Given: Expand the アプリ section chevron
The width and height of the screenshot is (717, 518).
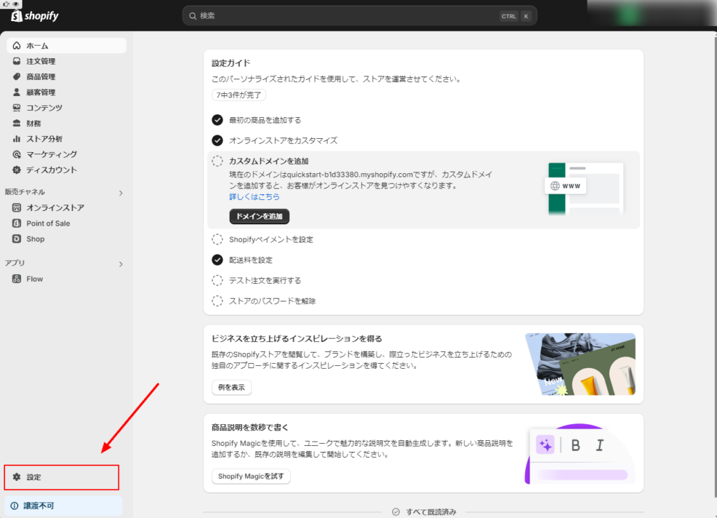Looking at the screenshot, I should (120, 264).
